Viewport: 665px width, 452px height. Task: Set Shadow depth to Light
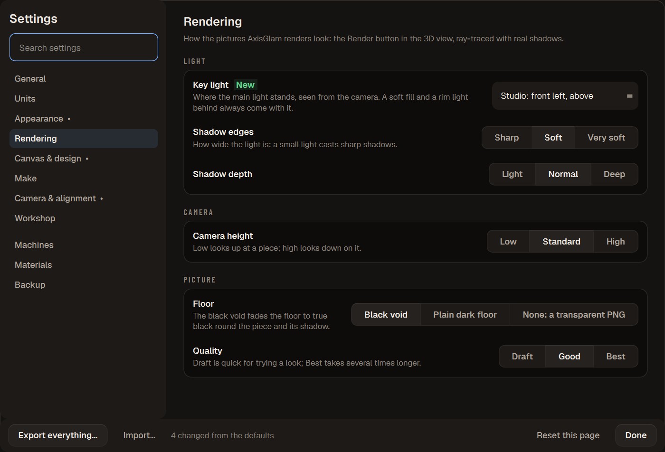(x=512, y=174)
